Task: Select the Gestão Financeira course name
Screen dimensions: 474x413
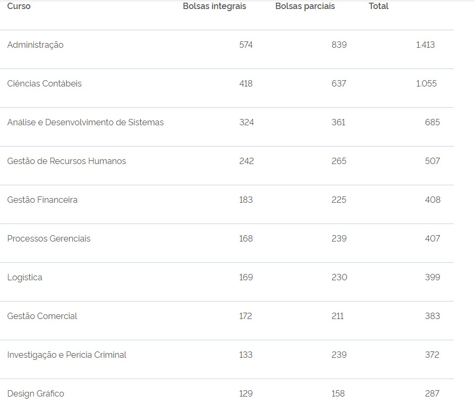Action: [x=43, y=200]
